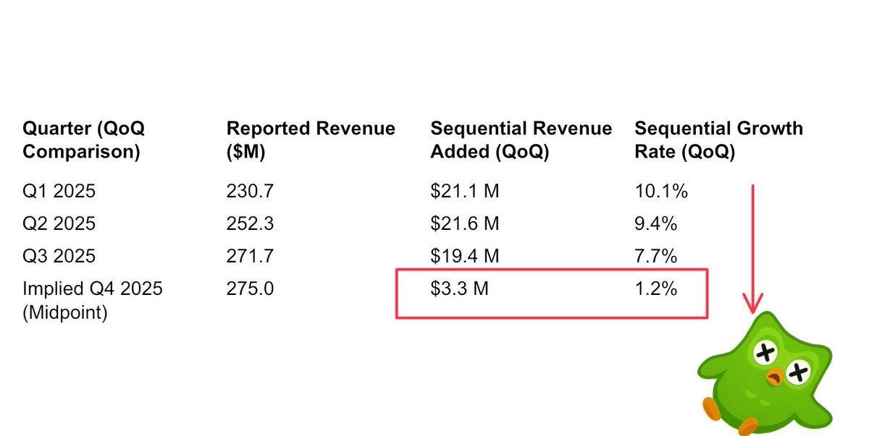This screenshot has width=869, height=436.
Task: Click the Q3 2025 row label
Action: (59, 257)
